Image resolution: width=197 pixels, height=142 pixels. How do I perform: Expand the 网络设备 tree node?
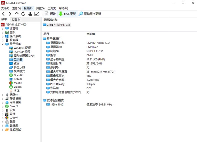pos(3,102)
